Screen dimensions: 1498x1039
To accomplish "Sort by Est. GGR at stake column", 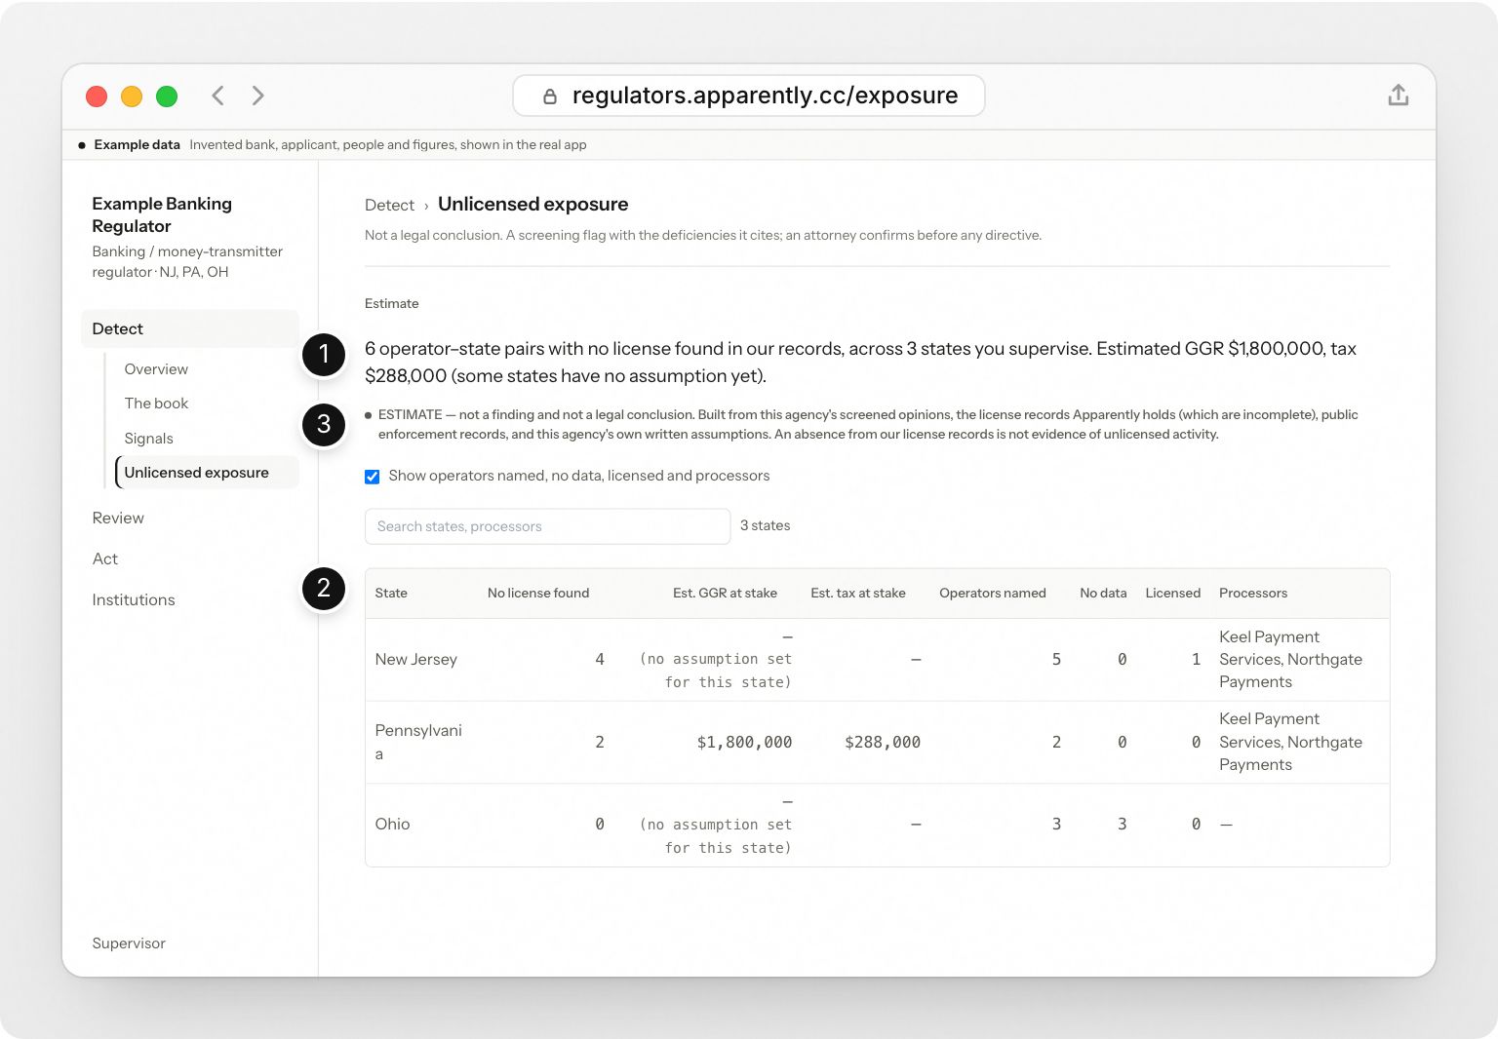I will (725, 594).
